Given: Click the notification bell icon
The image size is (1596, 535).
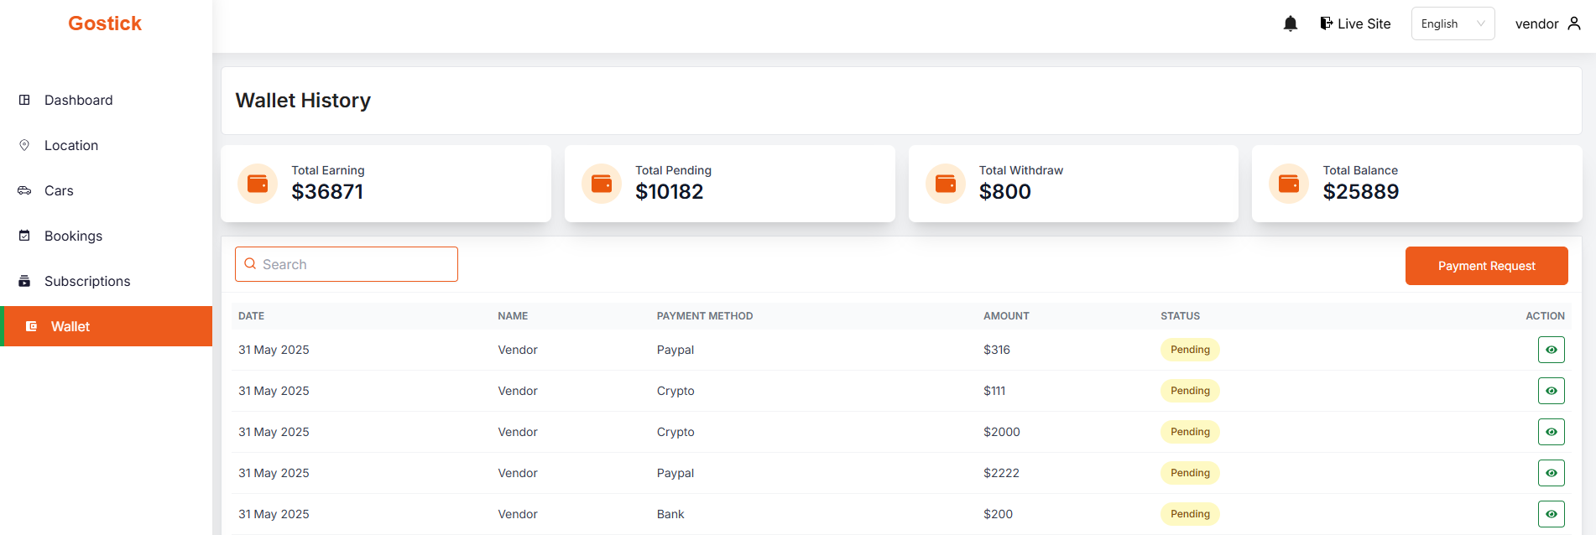Looking at the screenshot, I should (1291, 23).
